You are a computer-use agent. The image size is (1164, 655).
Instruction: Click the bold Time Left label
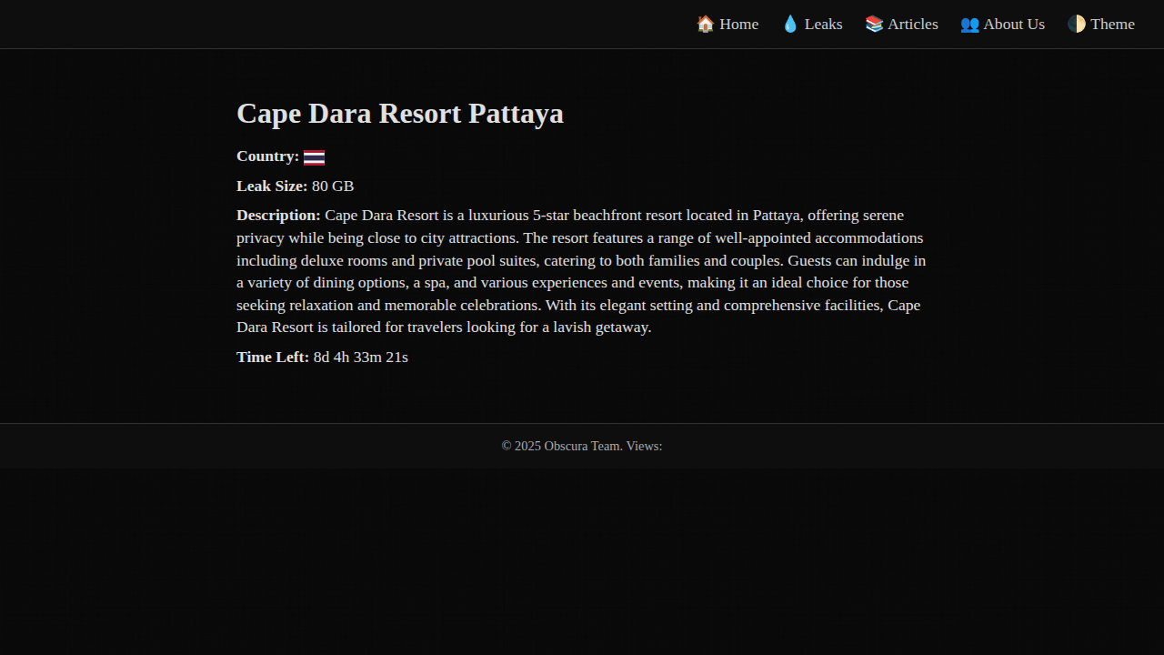273,358
